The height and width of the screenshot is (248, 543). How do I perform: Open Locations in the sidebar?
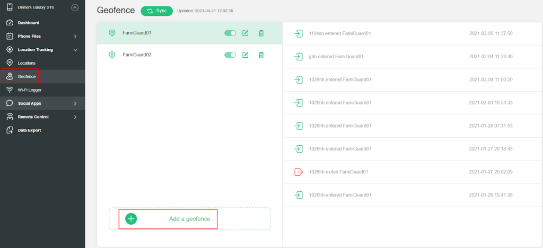27,63
